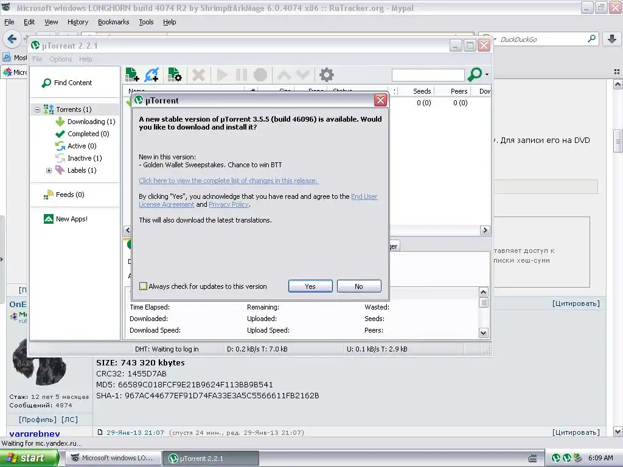The height and width of the screenshot is (467, 623).
Task: Click the uTorrent toolbar search field
Action: click(428, 75)
